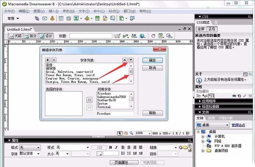The height and width of the screenshot is (167, 255).
Task: Open the Font dropdown showing default font
Action: tap(30, 154)
